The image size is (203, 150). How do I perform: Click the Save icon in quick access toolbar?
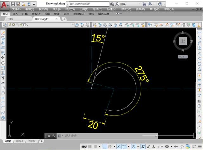13,4
